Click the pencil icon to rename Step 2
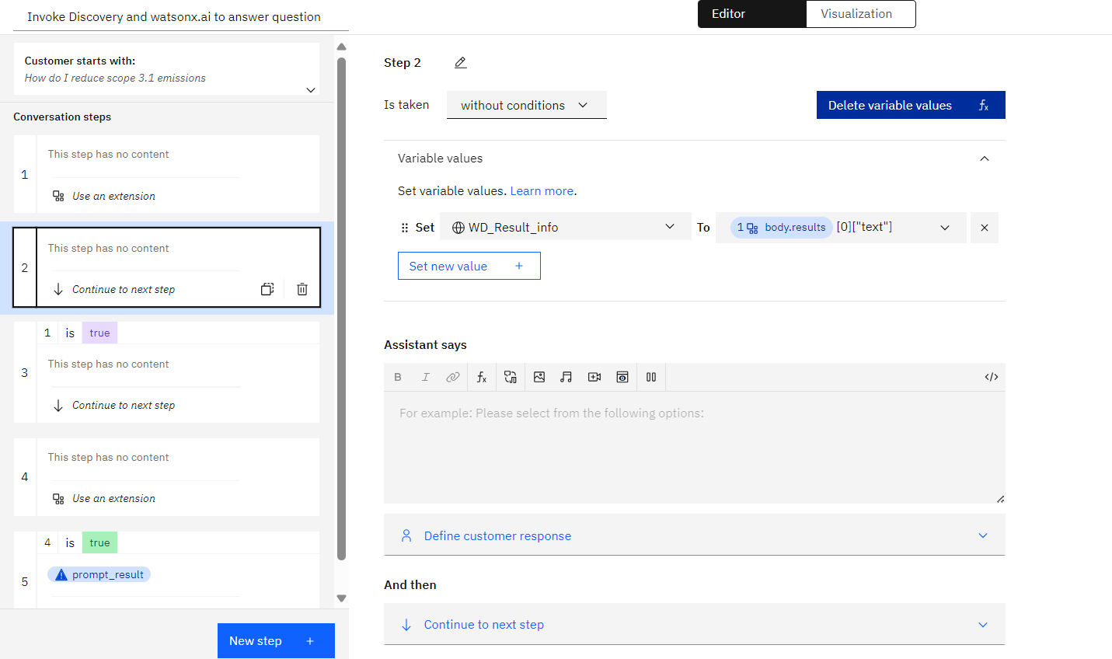 pyautogui.click(x=461, y=63)
